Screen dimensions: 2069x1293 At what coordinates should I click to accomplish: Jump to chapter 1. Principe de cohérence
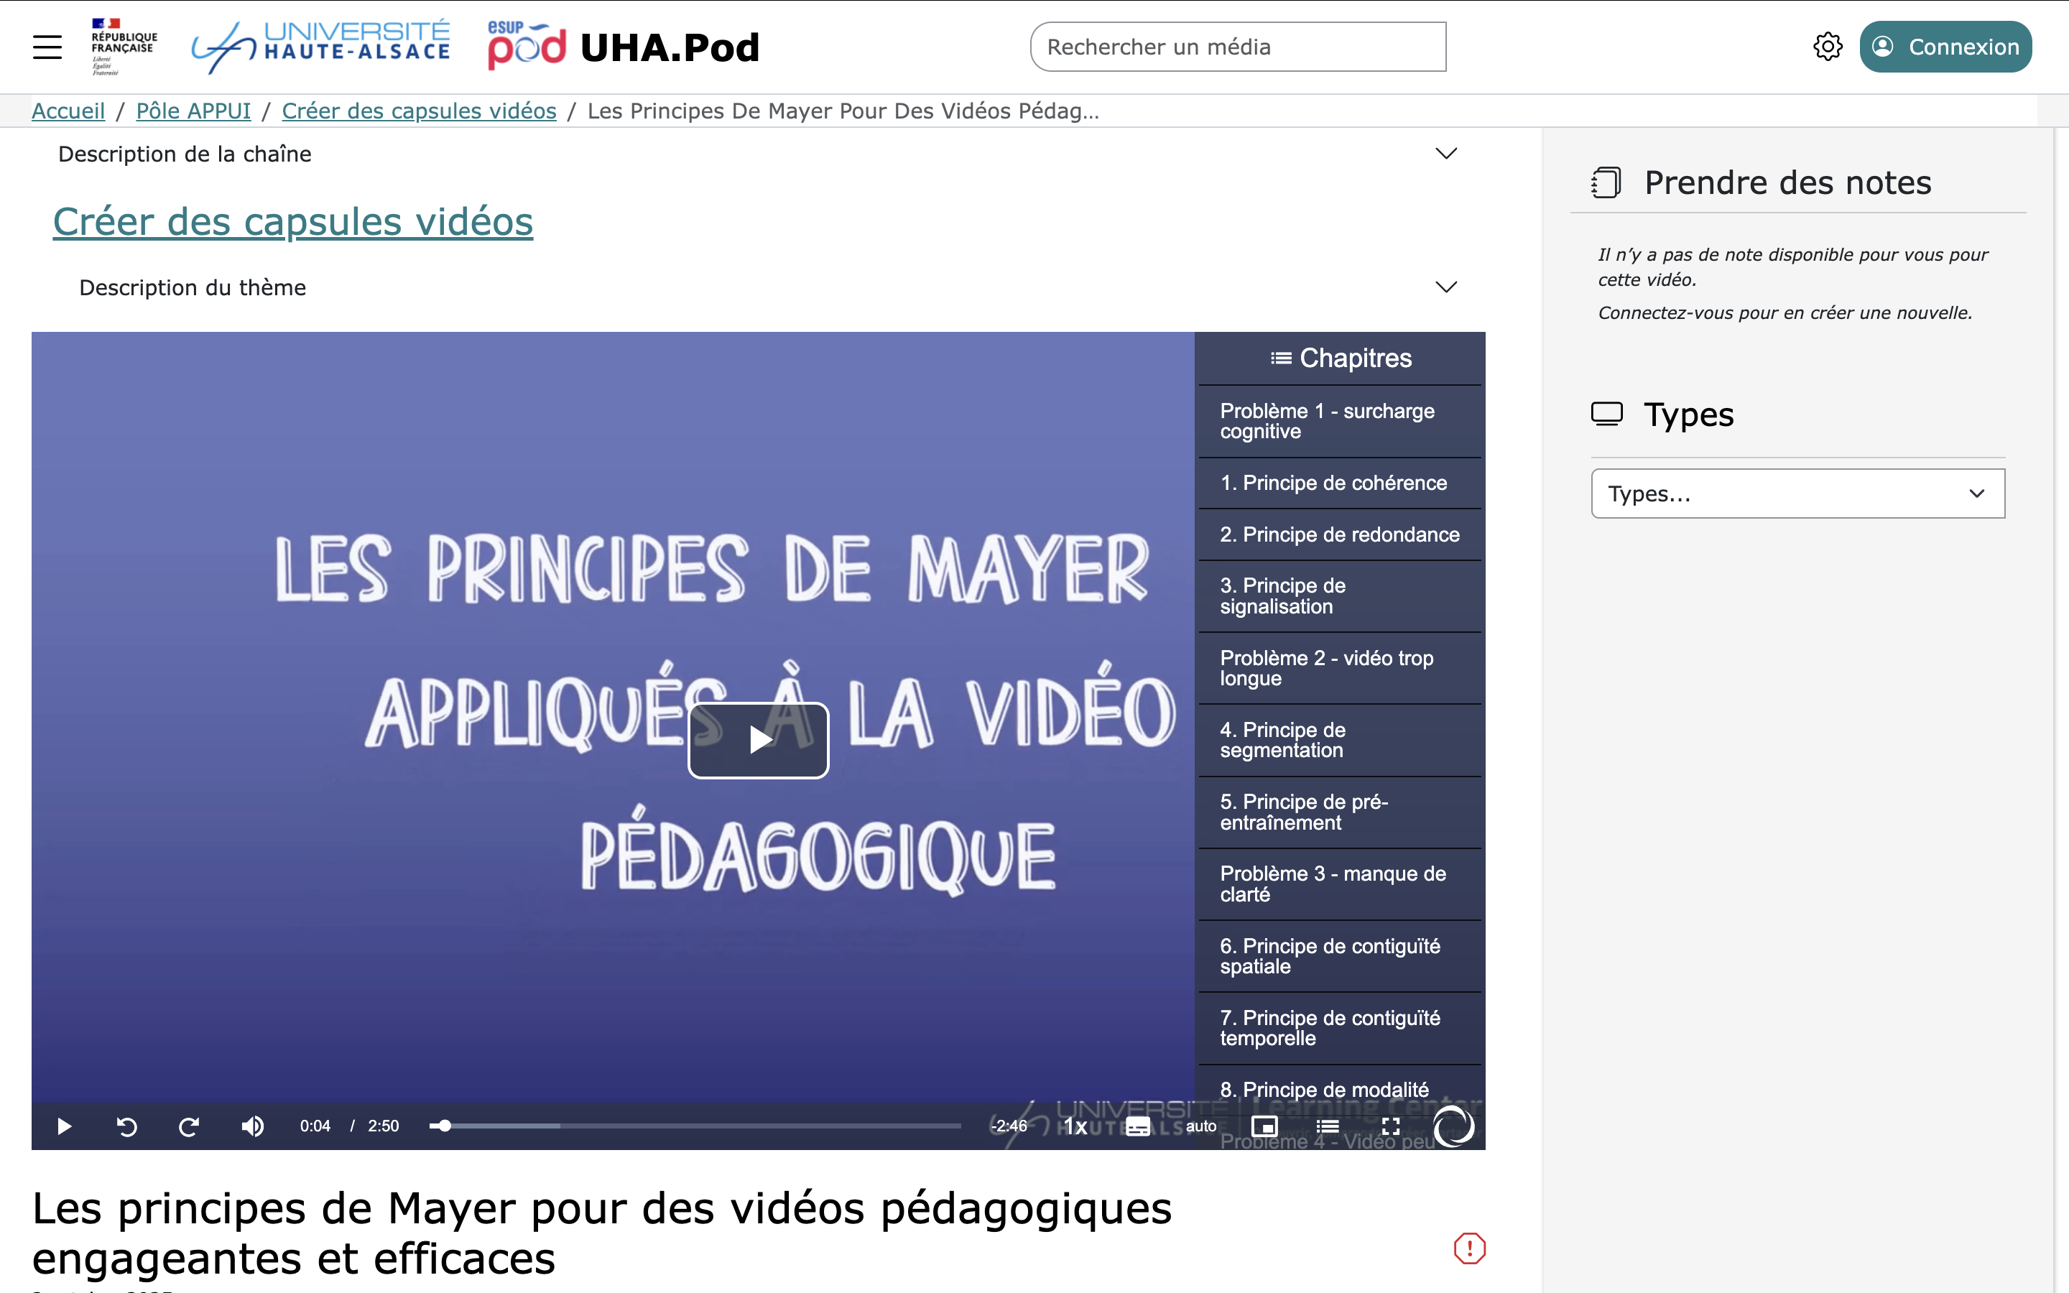[x=1339, y=483]
